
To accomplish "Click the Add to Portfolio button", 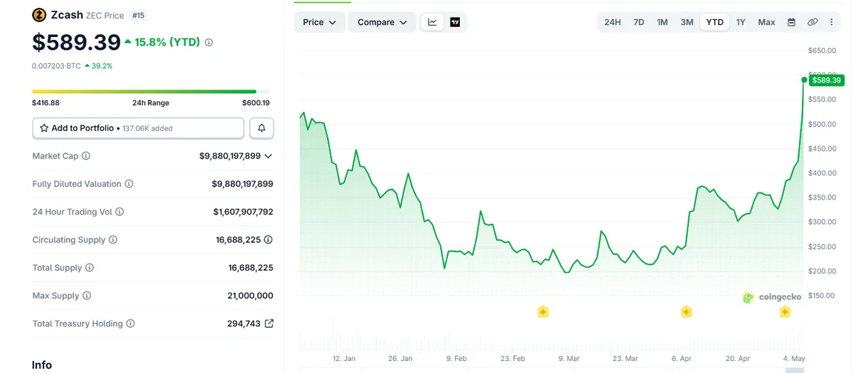I will (138, 129).
